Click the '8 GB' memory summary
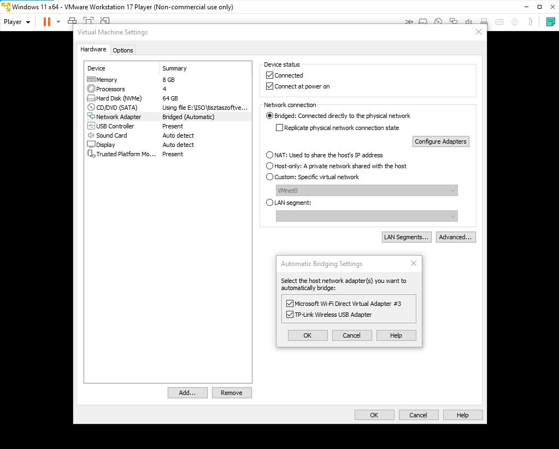 (168, 80)
